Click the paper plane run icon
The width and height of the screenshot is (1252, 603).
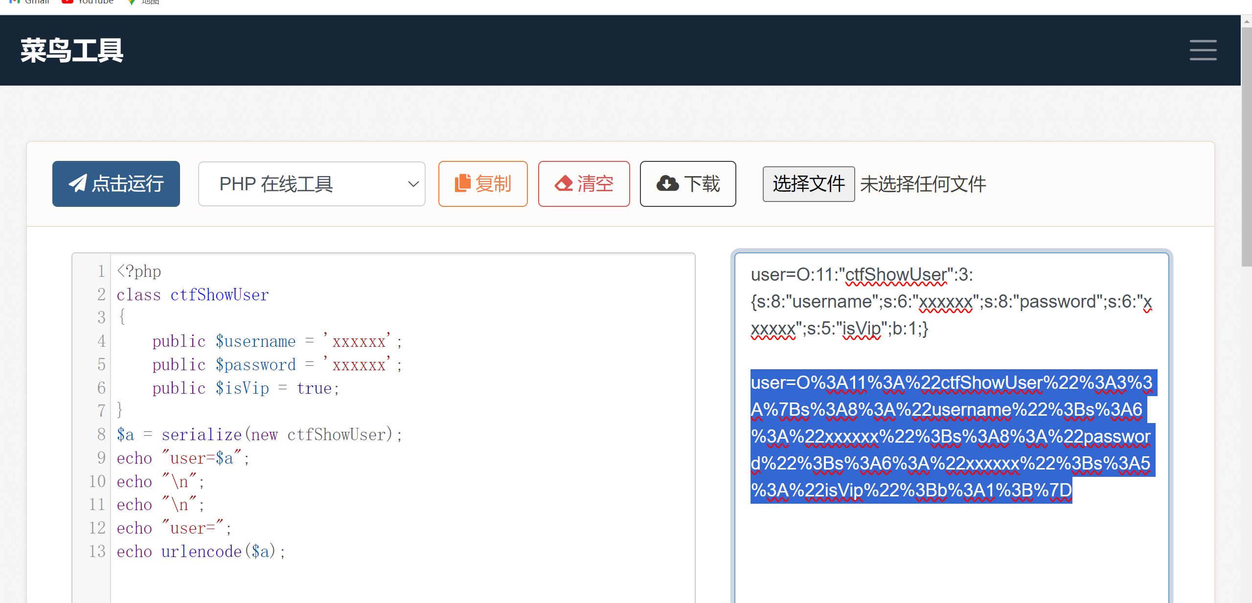[x=78, y=183]
